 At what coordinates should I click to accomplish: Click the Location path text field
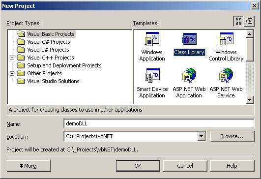[131, 136]
